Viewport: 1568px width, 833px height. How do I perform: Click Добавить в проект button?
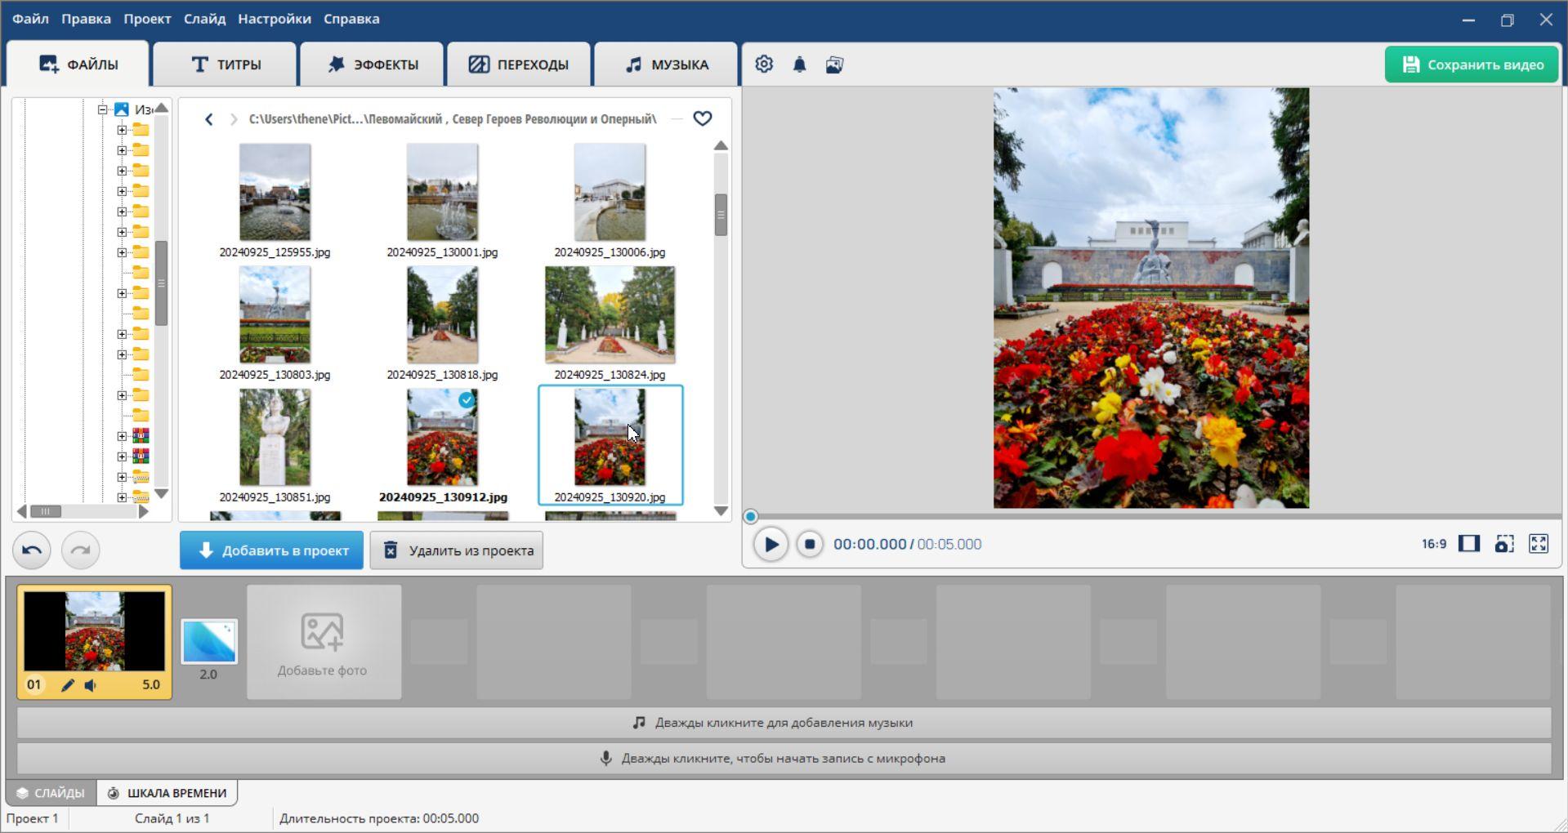tap(272, 550)
